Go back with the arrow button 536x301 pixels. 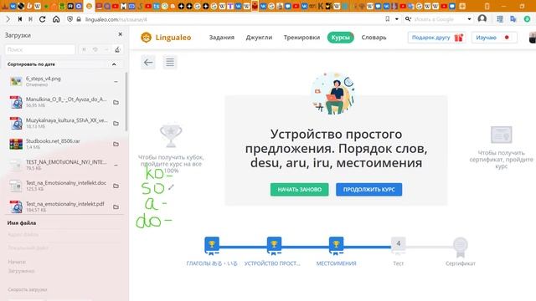click(x=148, y=62)
